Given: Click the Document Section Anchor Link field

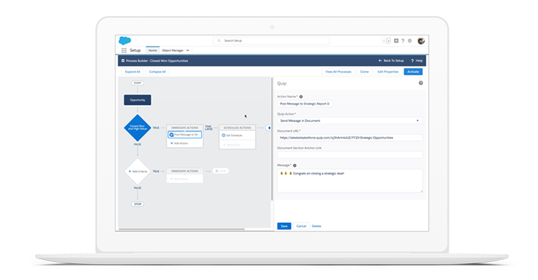Looking at the screenshot, I should [350, 155].
